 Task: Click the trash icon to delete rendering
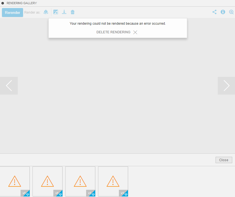pyautogui.click(x=72, y=12)
